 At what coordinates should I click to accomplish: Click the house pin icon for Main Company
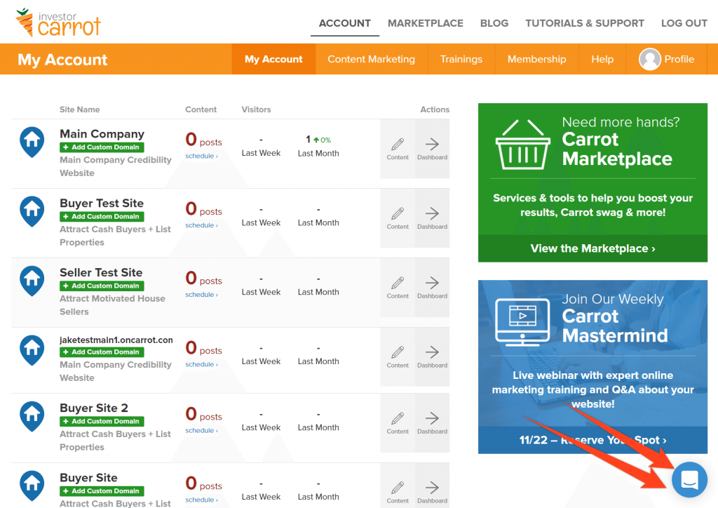click(32, 142)
